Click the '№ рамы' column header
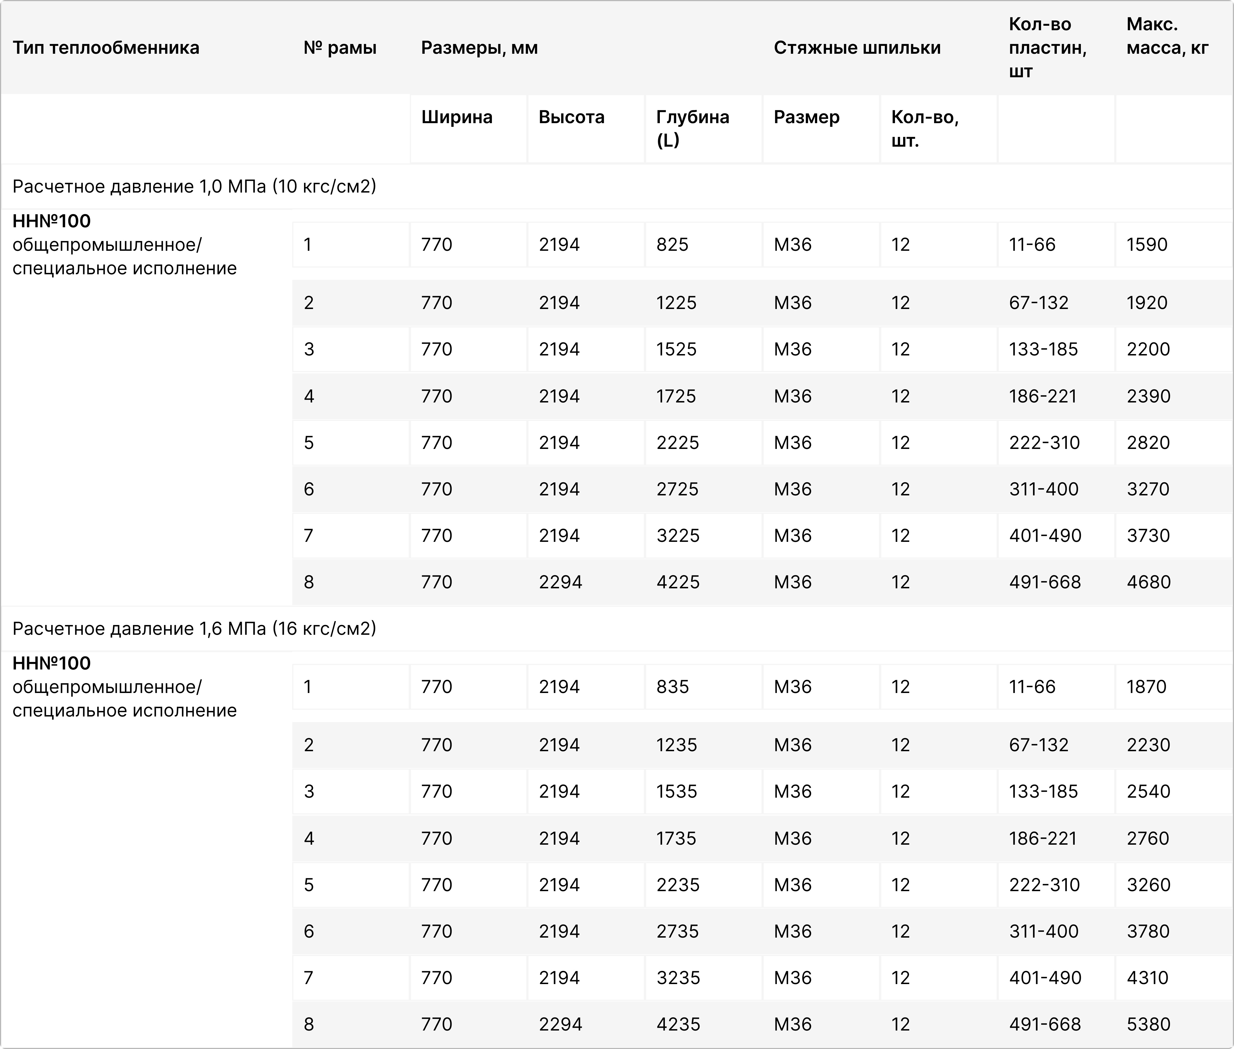The image size is (1234, 1049). pyautogui.click(x=340, y=48)
